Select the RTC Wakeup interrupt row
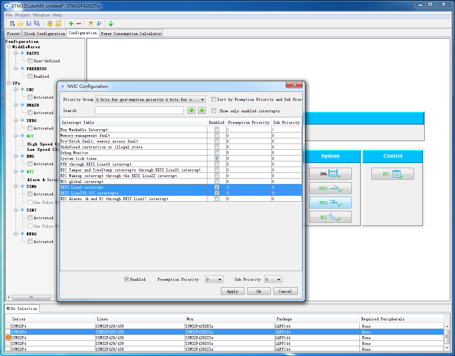 (x=181, y=176)
